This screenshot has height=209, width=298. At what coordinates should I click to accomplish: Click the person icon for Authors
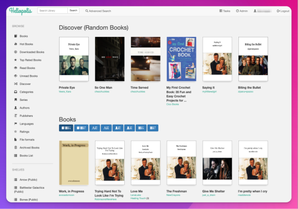pos(15,108)
